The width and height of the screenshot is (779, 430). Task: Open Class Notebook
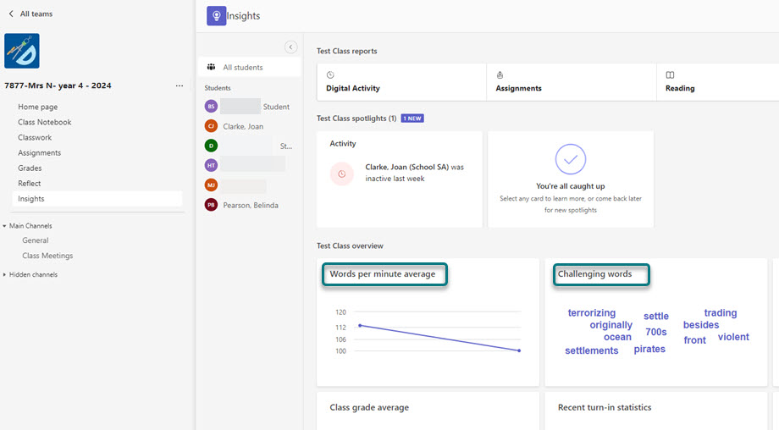pyautogui.click(x=45, y=122)
